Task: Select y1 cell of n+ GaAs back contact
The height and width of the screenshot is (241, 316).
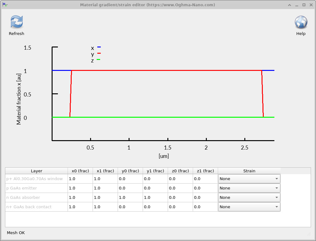Action: tap(155, 207)
